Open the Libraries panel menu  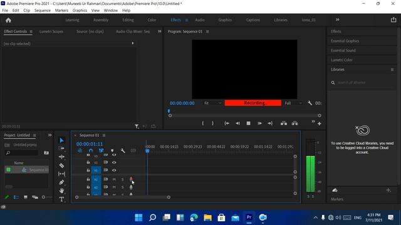pyautogui.click(x=392, y=69)
